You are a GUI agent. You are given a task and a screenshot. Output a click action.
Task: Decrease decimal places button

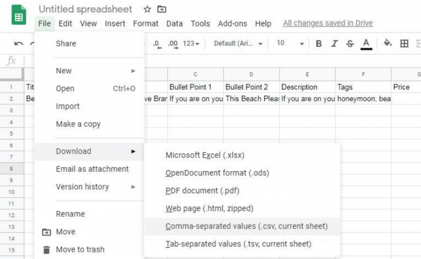(157, 44)
